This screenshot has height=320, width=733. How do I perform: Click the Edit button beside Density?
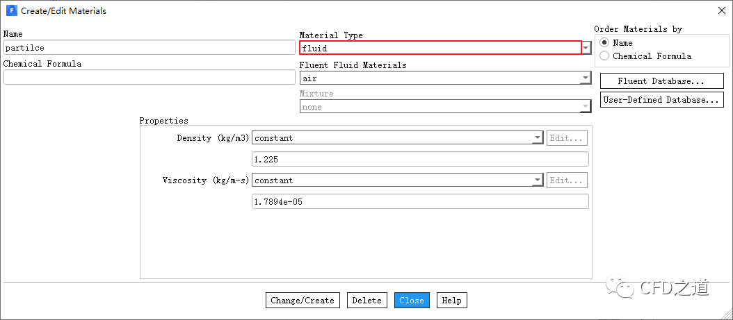(567, 138)
